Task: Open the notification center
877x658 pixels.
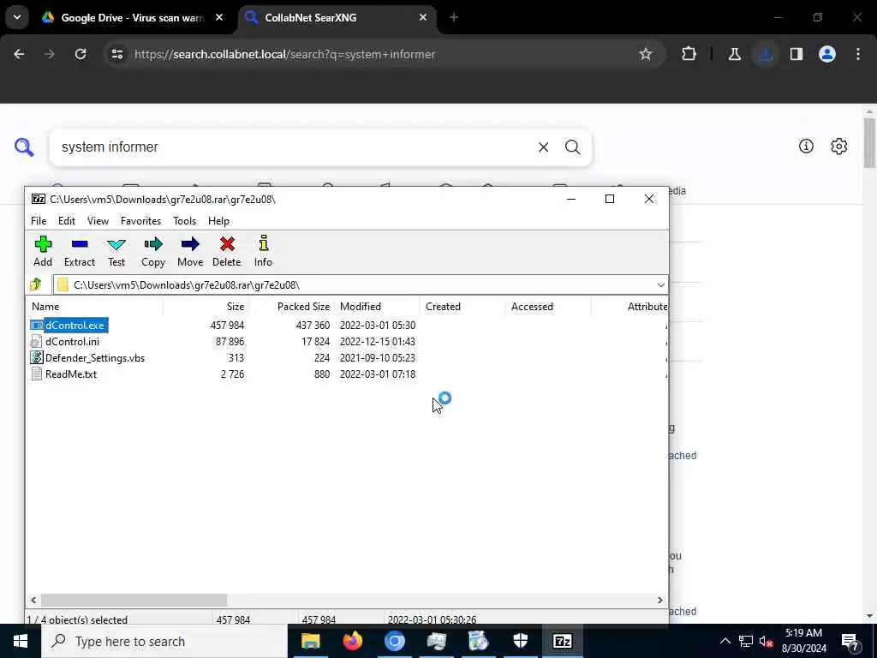Action: (850, 641)
